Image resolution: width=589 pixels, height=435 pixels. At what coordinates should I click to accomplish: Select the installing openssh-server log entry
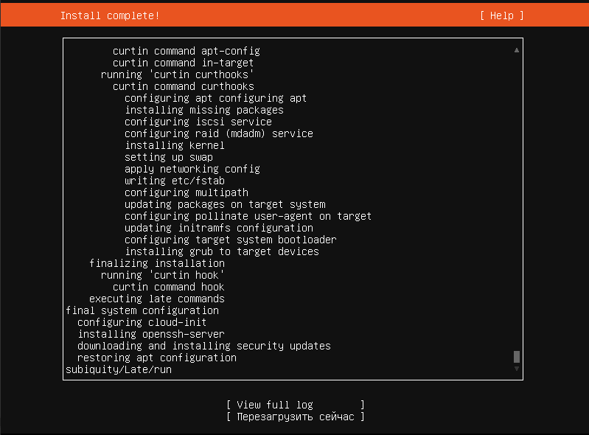pos(150,334)
